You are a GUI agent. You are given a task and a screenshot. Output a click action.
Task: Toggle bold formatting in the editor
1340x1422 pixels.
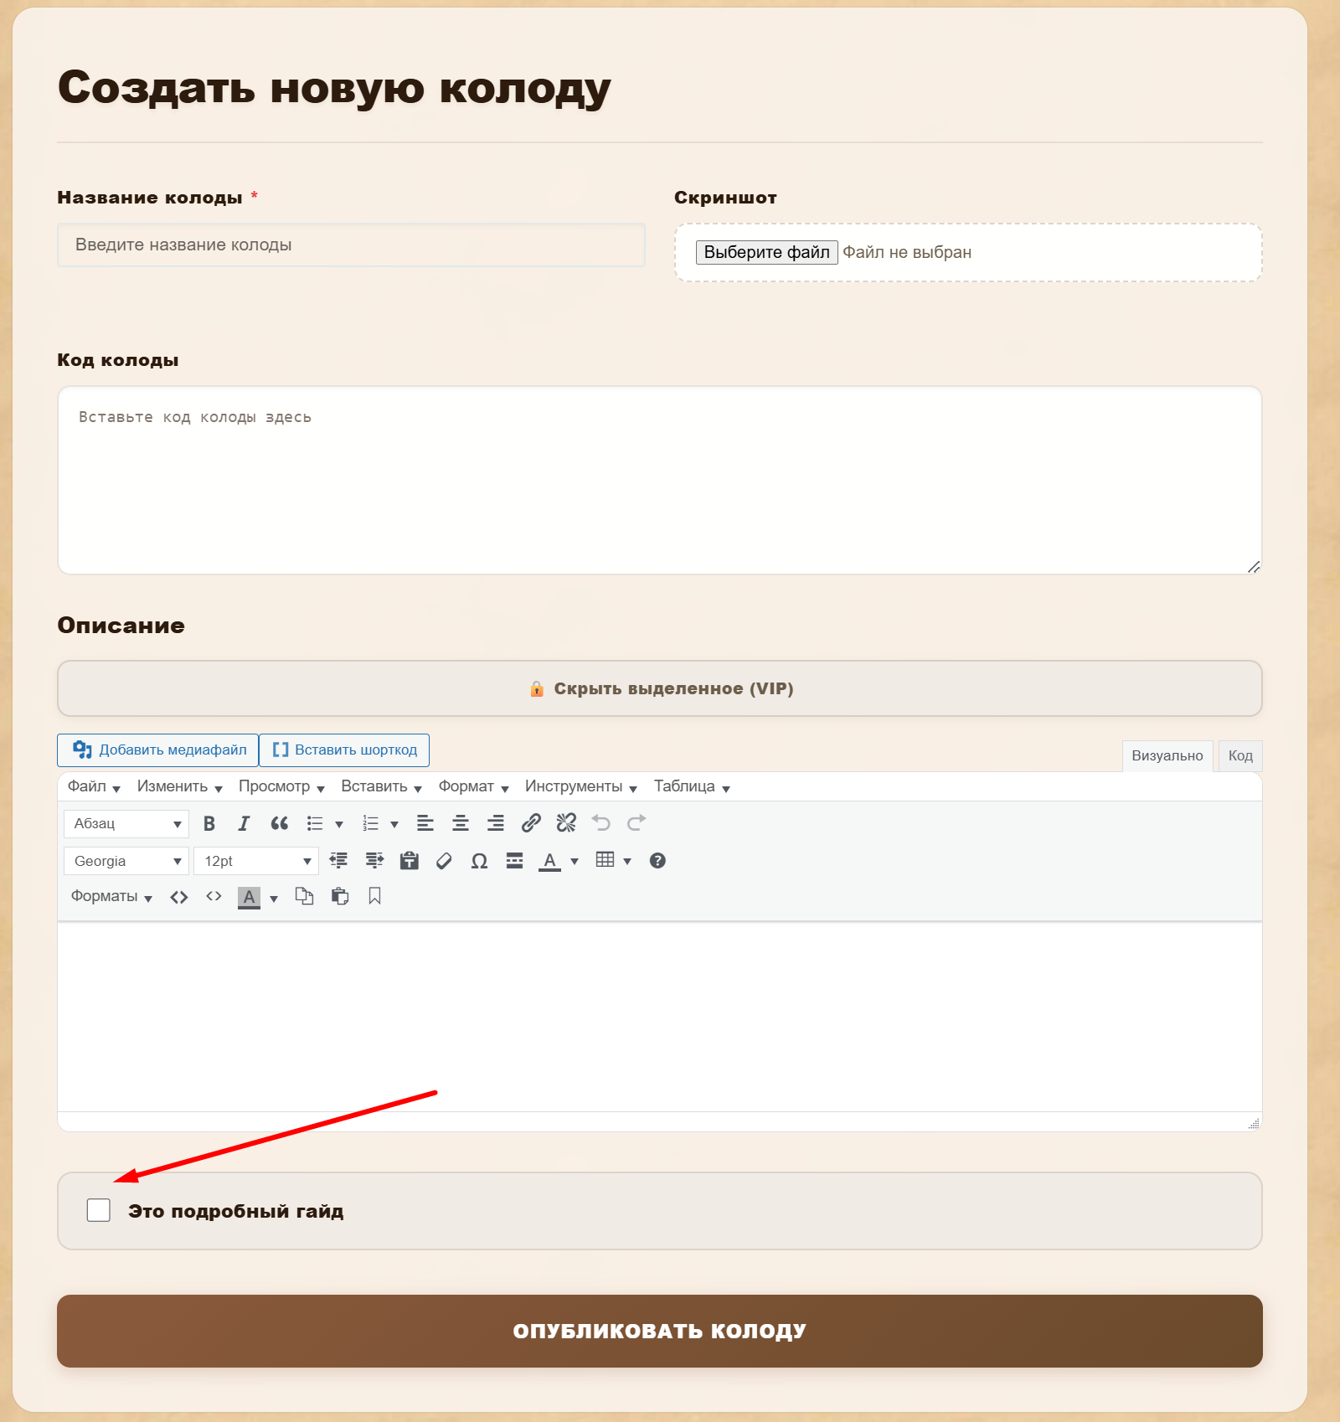point(209,824)
